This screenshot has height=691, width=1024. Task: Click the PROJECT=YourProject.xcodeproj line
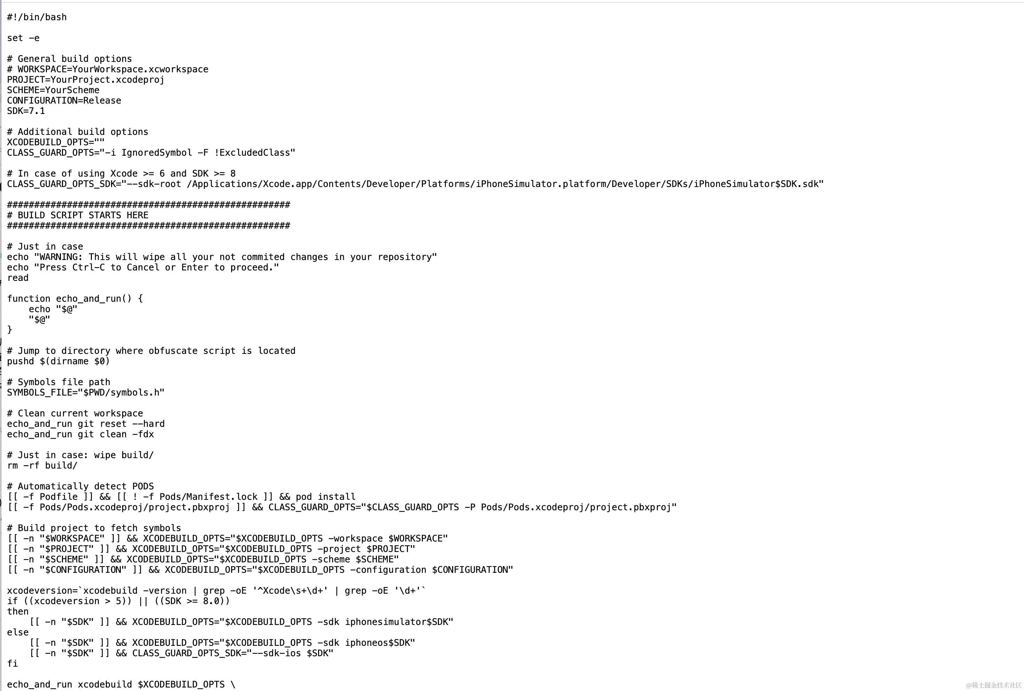tap(86, 80)
